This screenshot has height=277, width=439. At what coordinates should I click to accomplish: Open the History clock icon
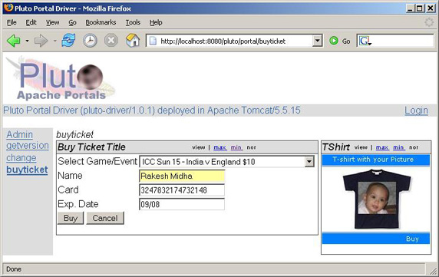click(x=90, y=41)
